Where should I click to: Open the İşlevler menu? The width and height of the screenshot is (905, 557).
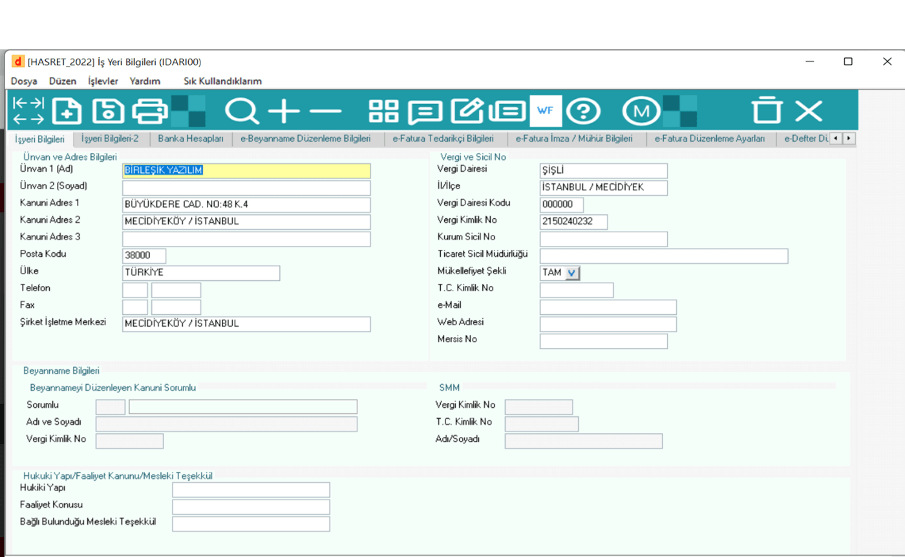(103, 81)
